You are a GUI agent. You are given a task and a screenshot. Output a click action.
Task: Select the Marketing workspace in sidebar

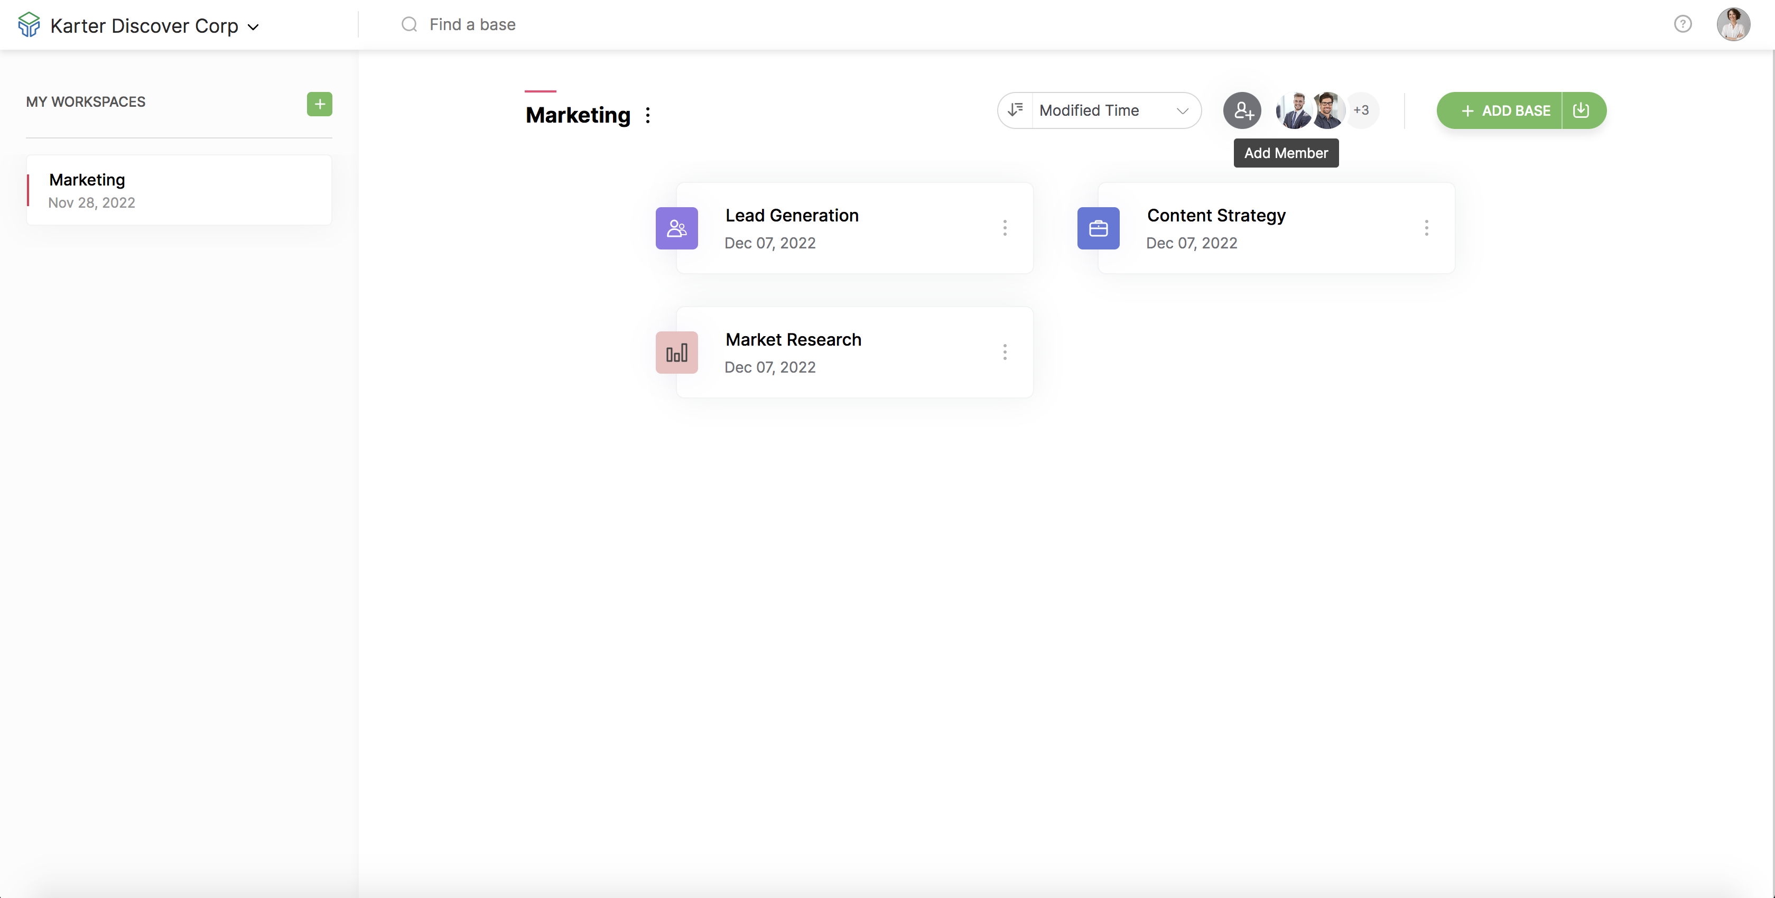pyautogui.click(x=179, y=190)
